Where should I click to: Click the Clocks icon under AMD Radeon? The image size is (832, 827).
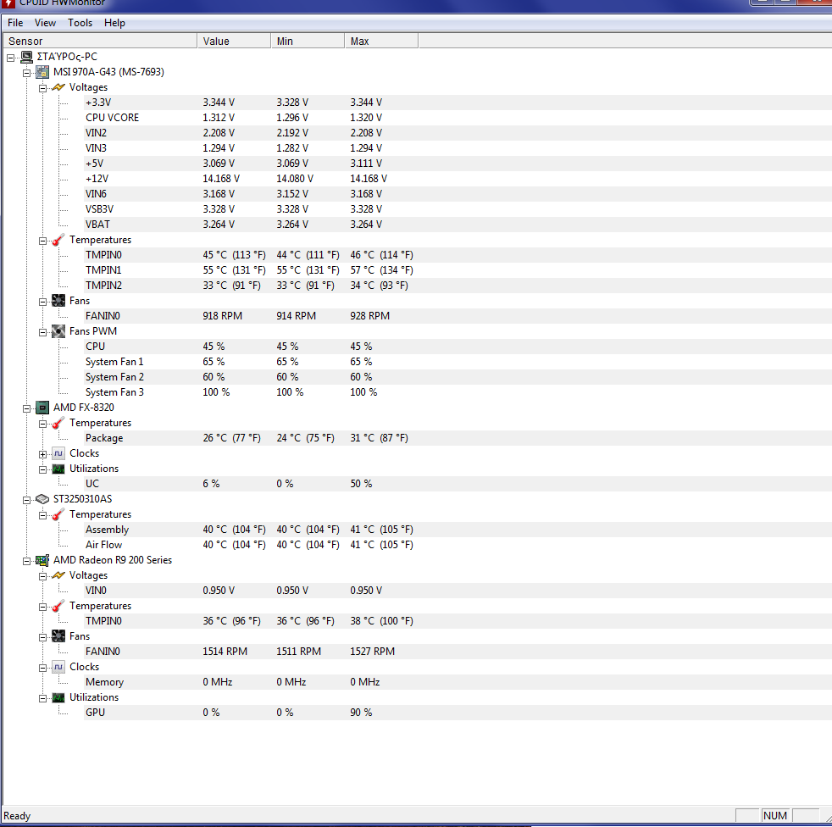click(x=58, y=667)
